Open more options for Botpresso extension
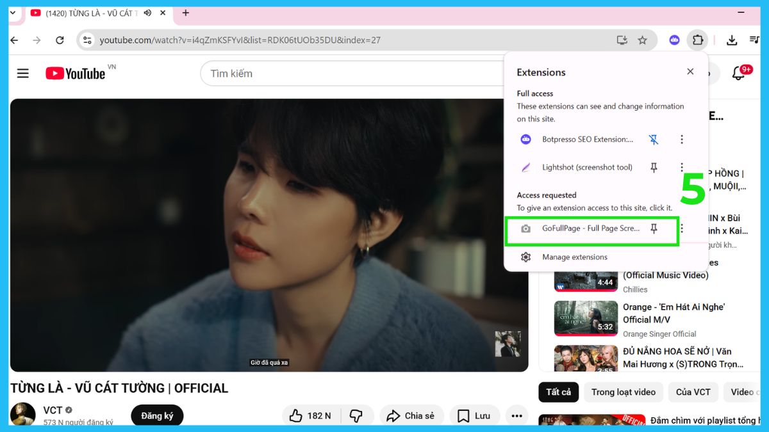The height and width of the screenshot is (432, 769). point(682,140)
